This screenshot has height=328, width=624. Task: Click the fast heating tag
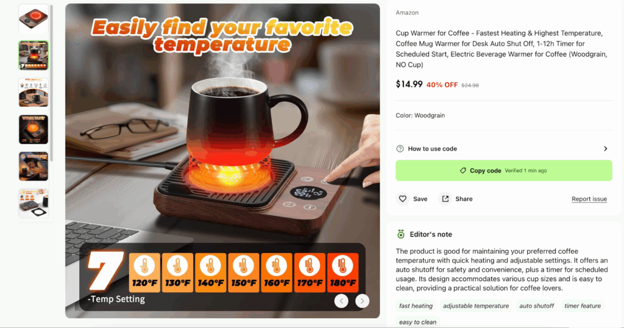pos(416,305)
